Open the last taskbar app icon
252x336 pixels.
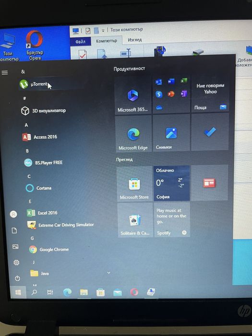point(151,292)
